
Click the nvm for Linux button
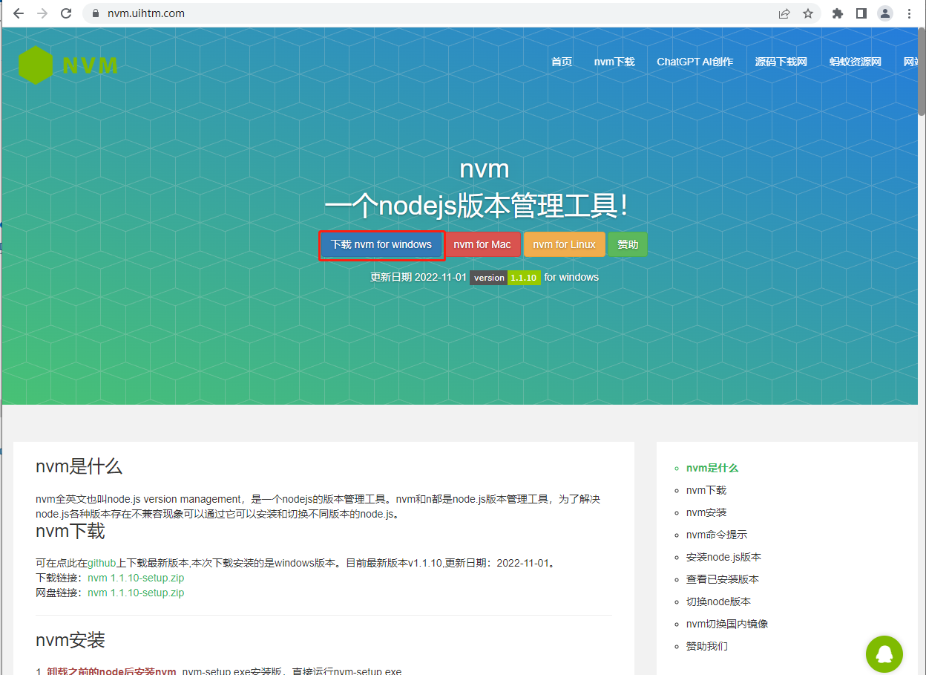564,244
